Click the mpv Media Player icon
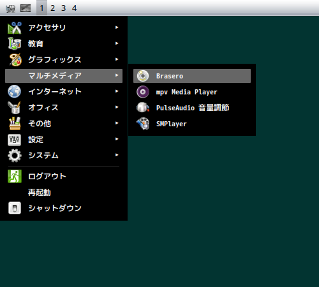319x287 pixels. (143, 92)
